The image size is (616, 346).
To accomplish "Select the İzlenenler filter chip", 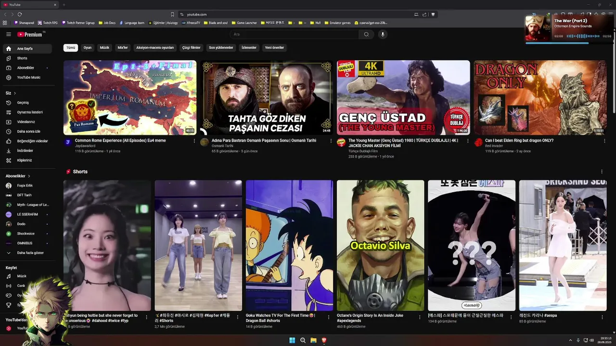I will coord(249,48).
